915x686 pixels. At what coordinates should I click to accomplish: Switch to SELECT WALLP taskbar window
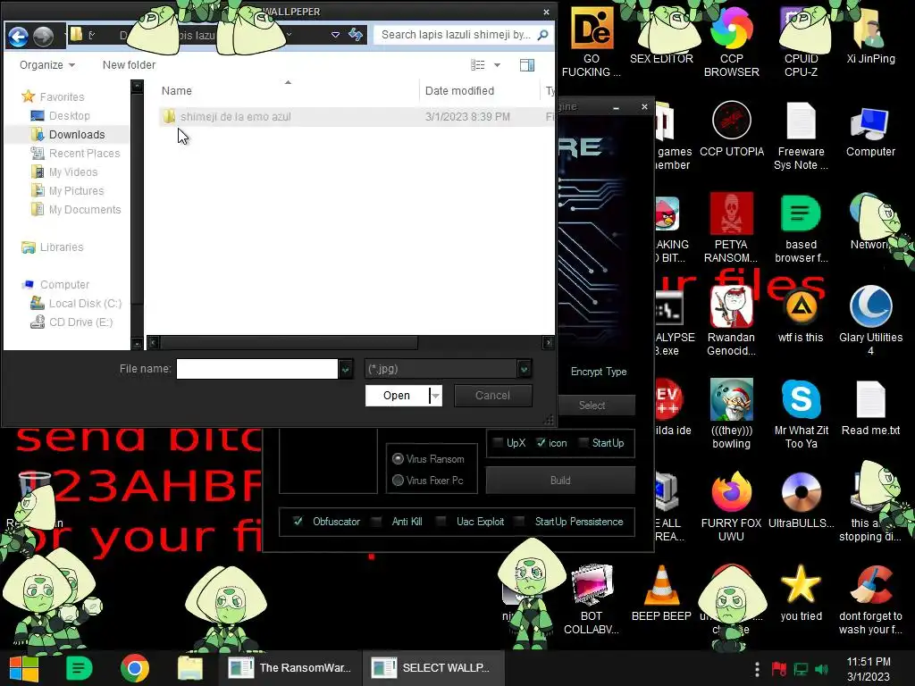(433, 668)
